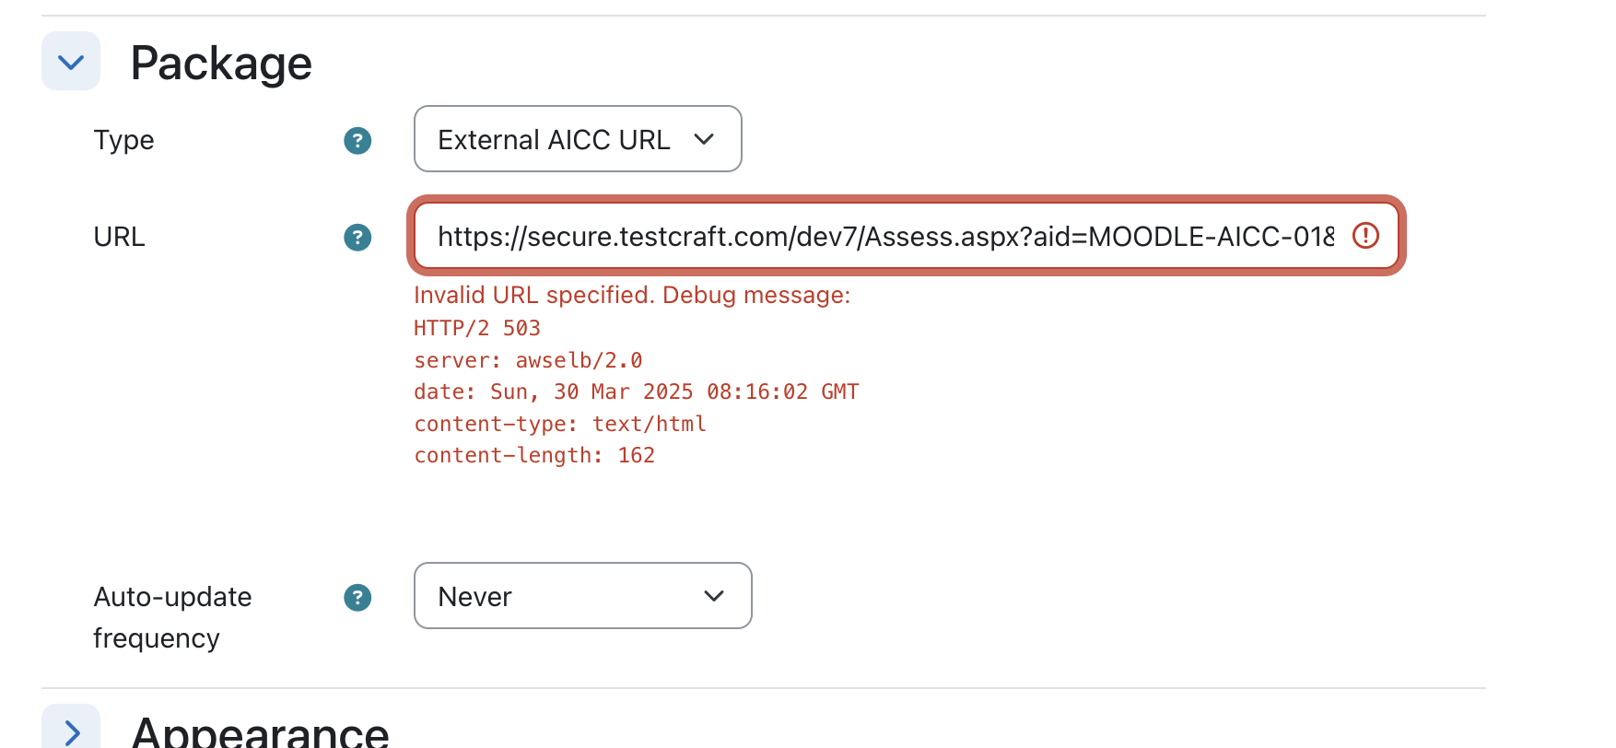Click the date line in debug message

coord(637,392)
